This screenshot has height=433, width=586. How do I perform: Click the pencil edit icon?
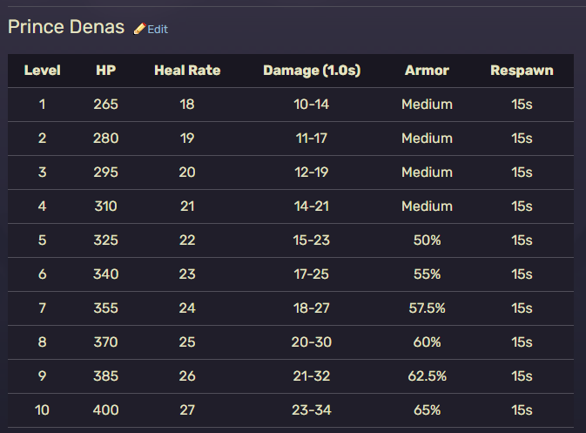[139, 29]
